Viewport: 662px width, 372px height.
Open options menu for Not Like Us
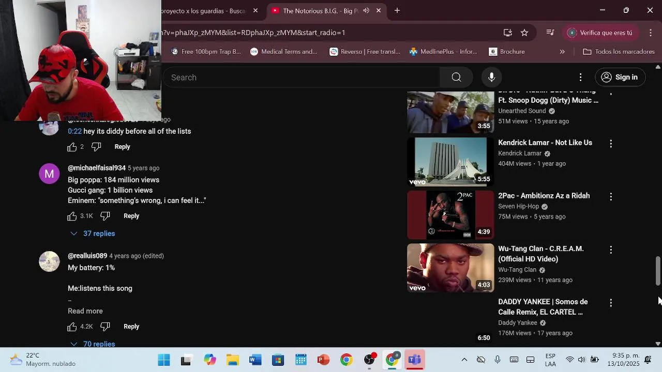point(611,144)
